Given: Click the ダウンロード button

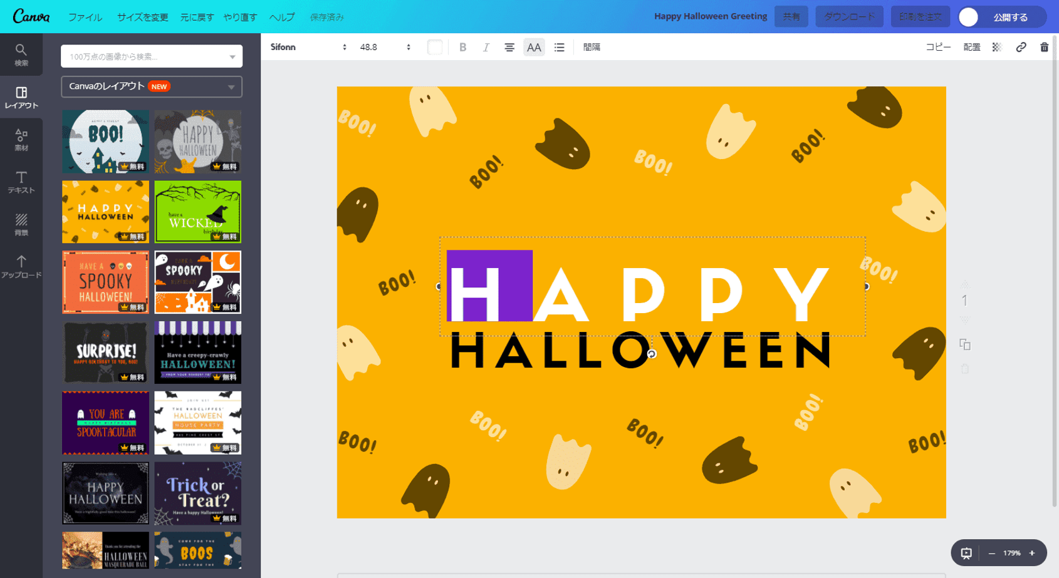Looking at the screenshot, I should (x=849, y=16).
